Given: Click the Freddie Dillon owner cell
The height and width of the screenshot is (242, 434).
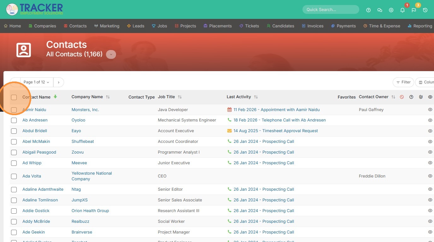Looking at the screenshot, I should pyautogui.click(x=372, y=176).
